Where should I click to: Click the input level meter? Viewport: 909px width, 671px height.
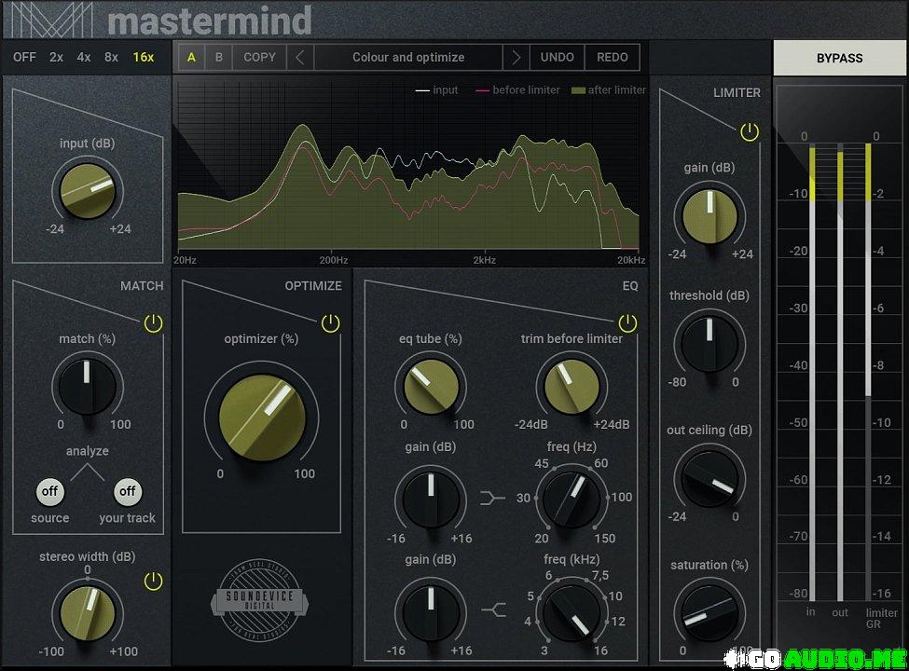pyautogui.click(x=812, y=372)
